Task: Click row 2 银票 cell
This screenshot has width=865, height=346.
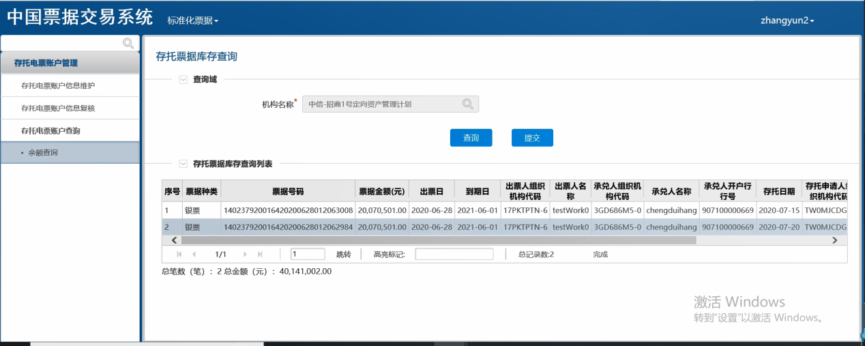Action: (x=201, y=227)
